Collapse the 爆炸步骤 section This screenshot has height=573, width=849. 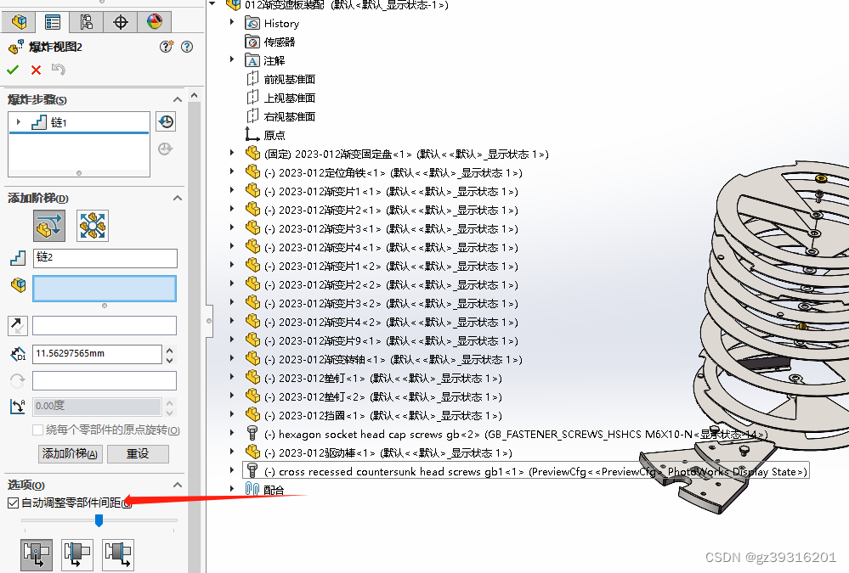177,99
